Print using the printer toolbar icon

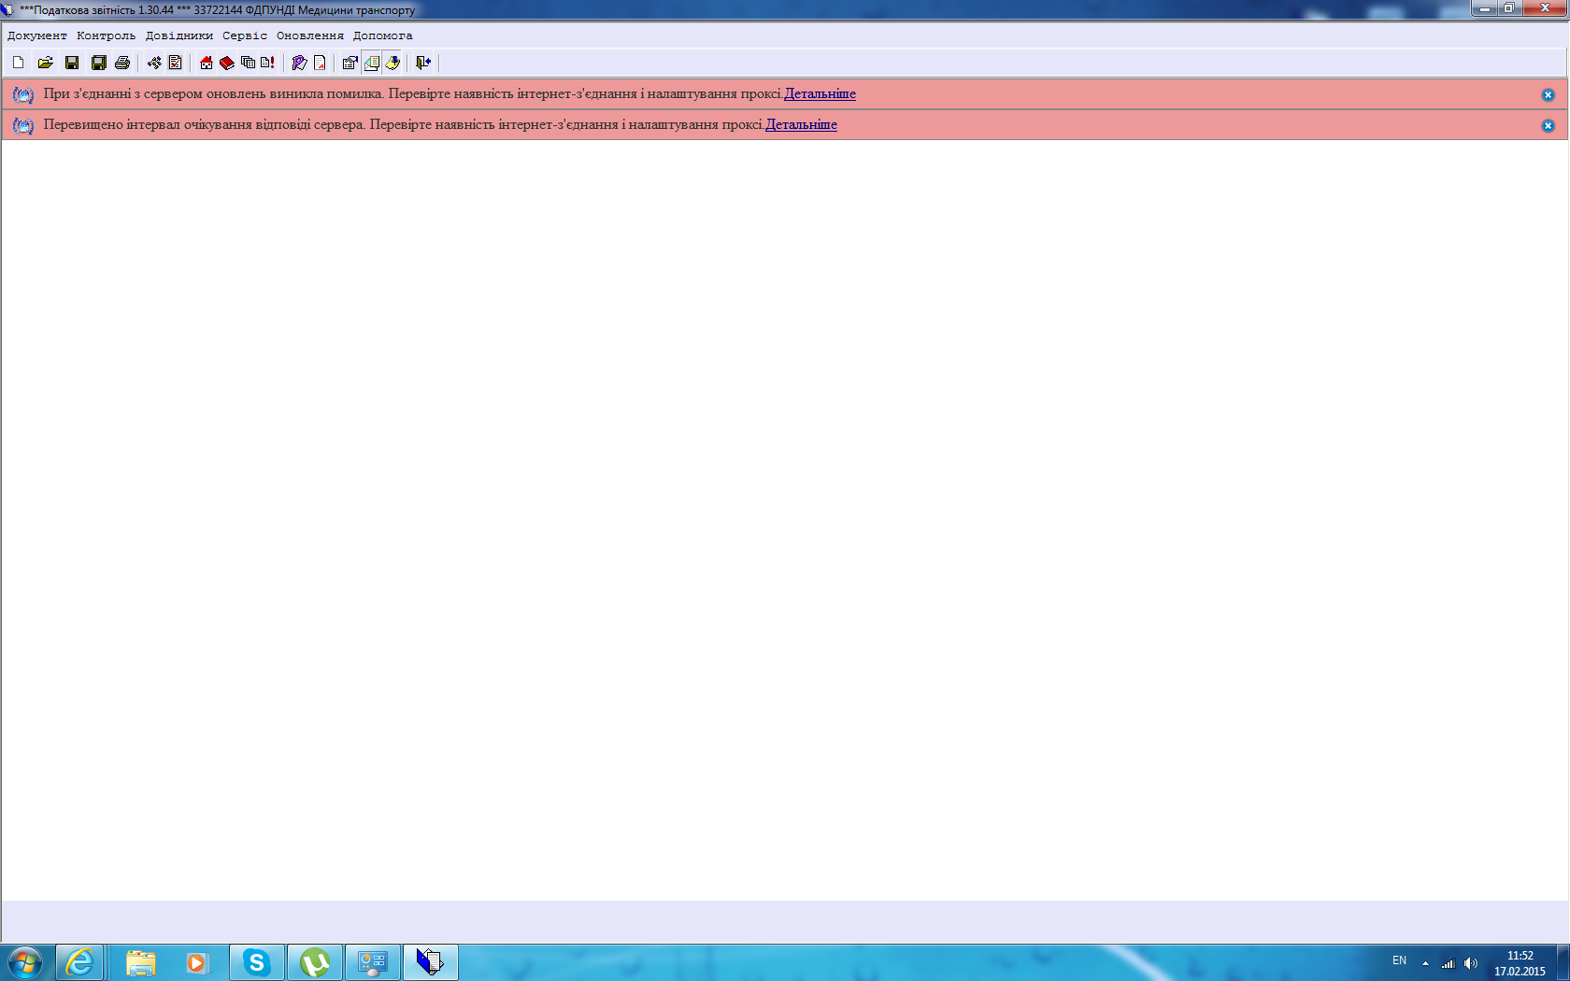(121, 63)
